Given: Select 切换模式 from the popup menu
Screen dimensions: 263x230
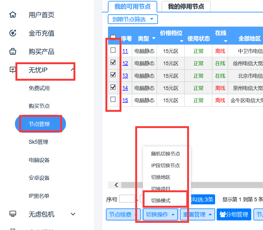Looking at the screenshot, I should [161, 200].
